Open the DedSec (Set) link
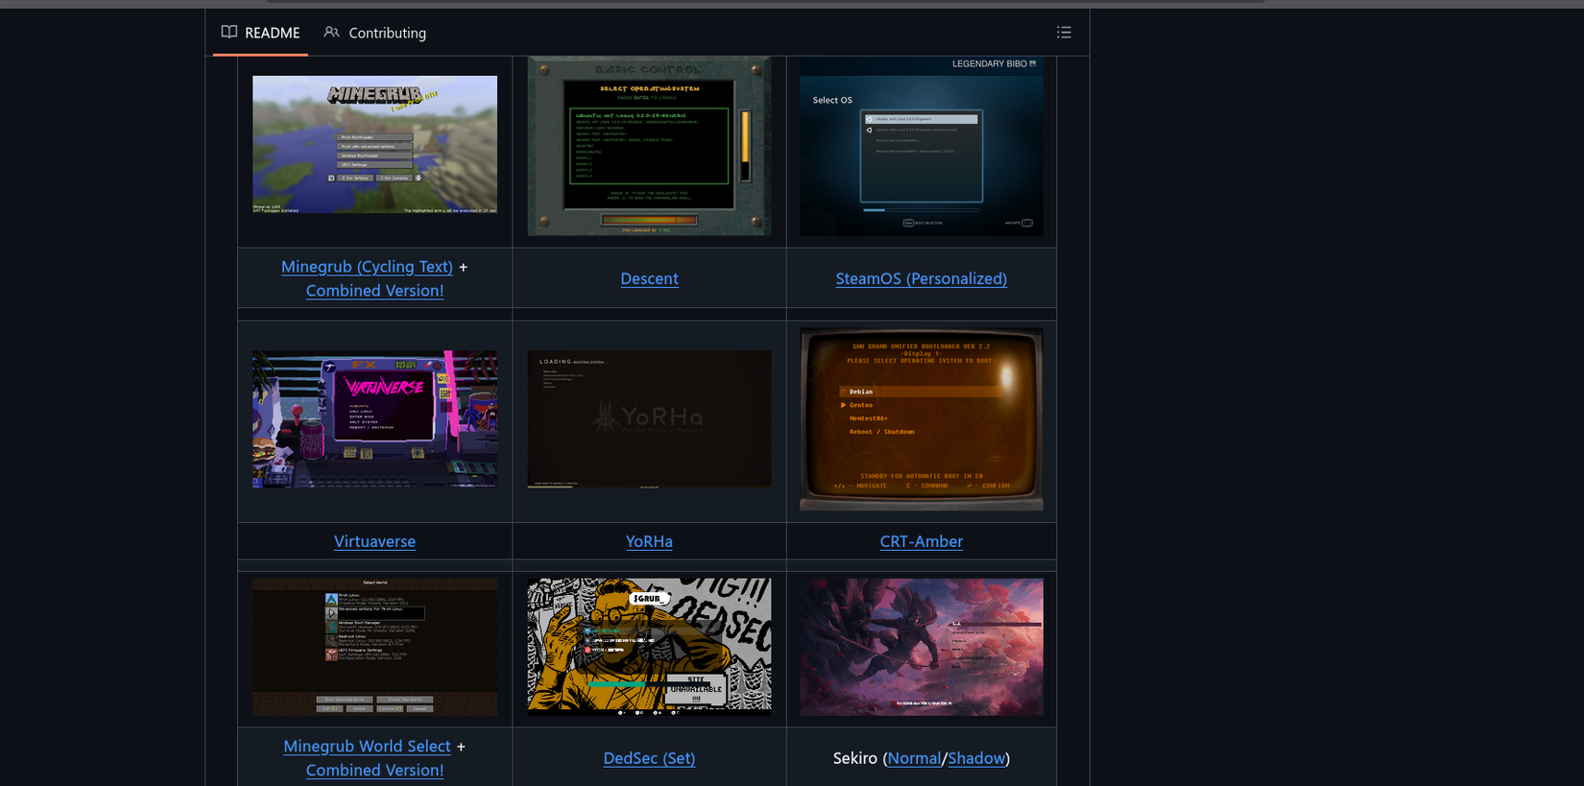1584x786 pixels. [649, 758]
